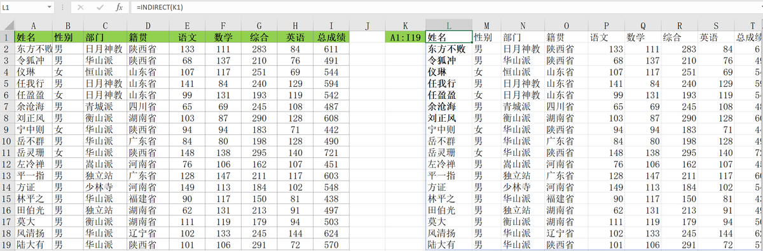
Task: Click cell N7 青城派 in right table
Action: click(522, 106)
